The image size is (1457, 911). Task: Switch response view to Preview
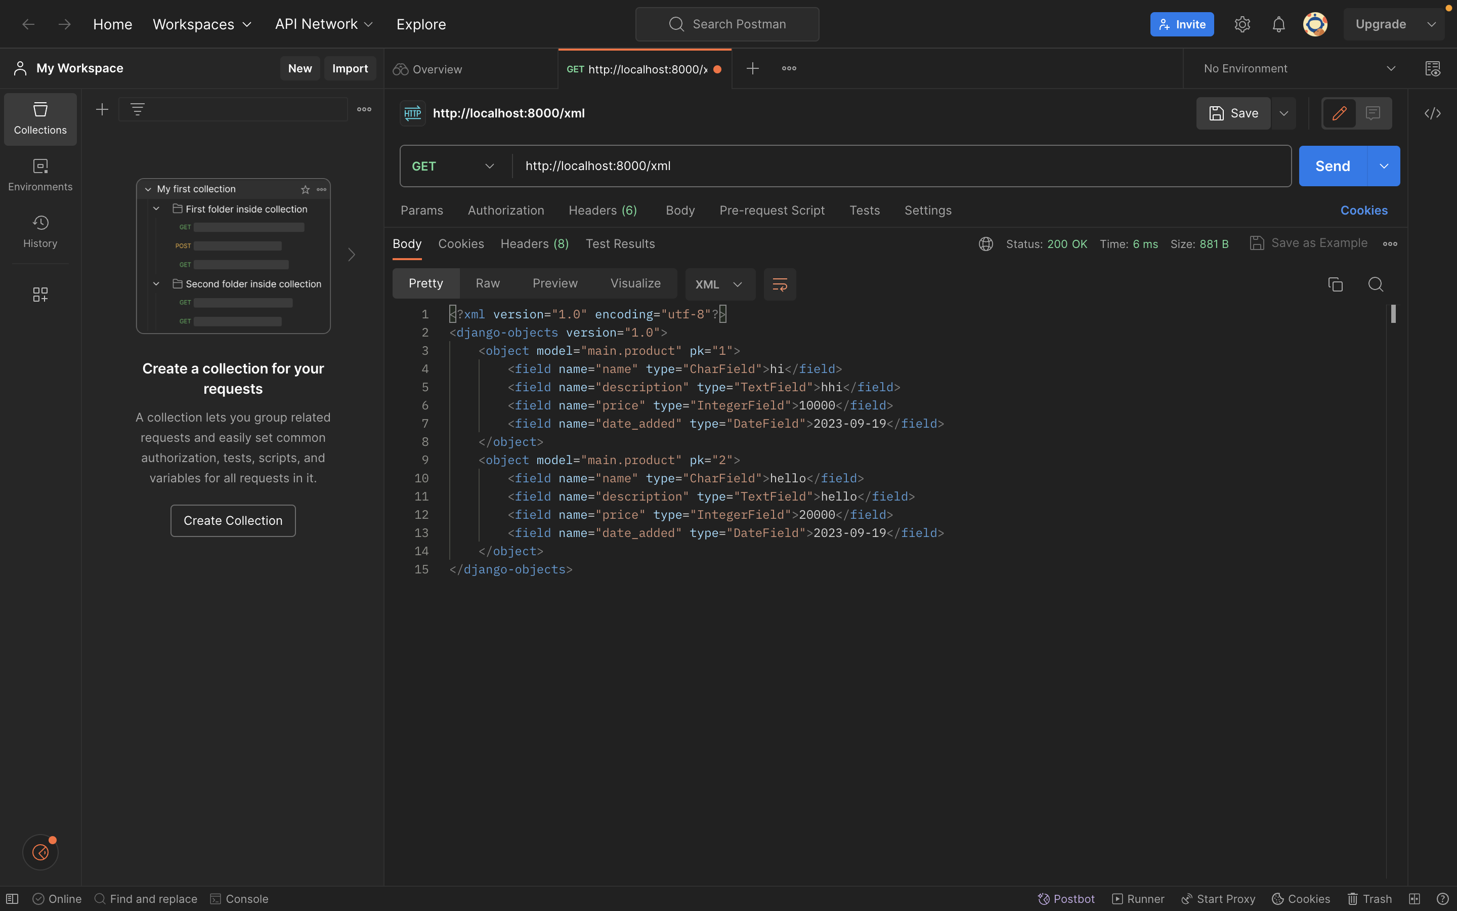click(554, 283)
